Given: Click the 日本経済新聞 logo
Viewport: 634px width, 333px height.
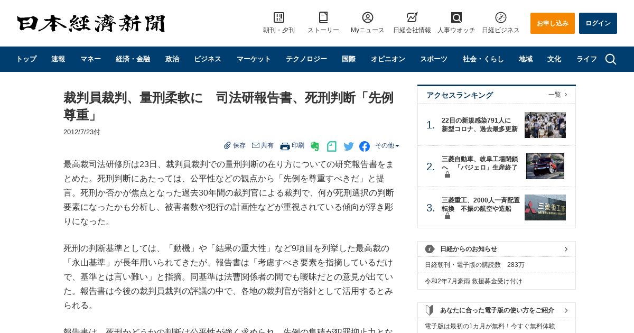Looking at the screenshot, I should [91, 23].
